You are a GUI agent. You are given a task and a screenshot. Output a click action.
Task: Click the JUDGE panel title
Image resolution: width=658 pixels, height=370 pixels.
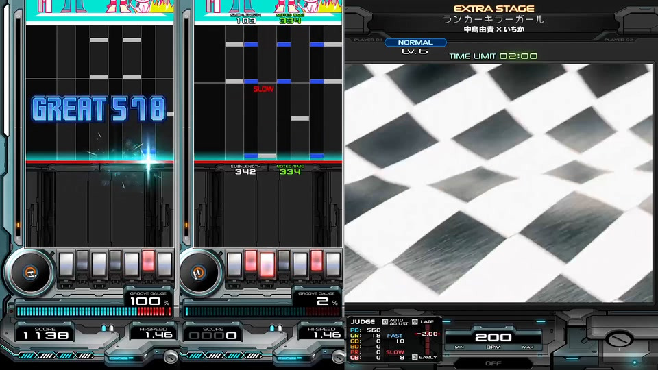point(363,322)
